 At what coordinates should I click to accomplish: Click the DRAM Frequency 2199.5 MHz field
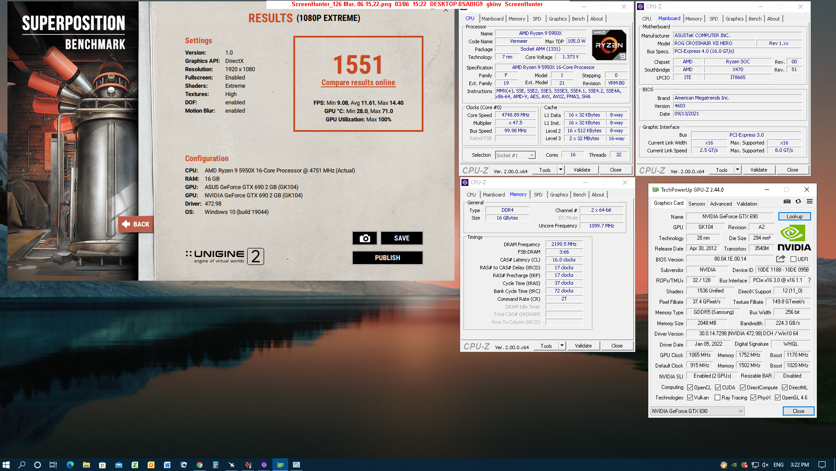[564, 244]
